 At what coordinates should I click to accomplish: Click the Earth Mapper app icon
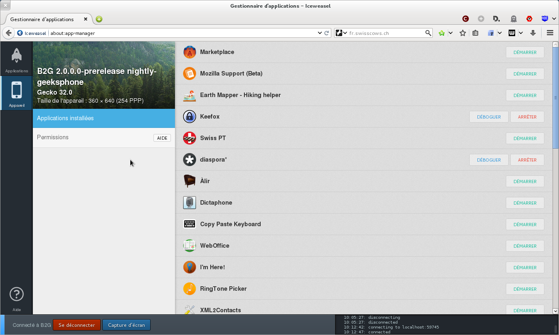pyautogui.click(x=190, y=95)
